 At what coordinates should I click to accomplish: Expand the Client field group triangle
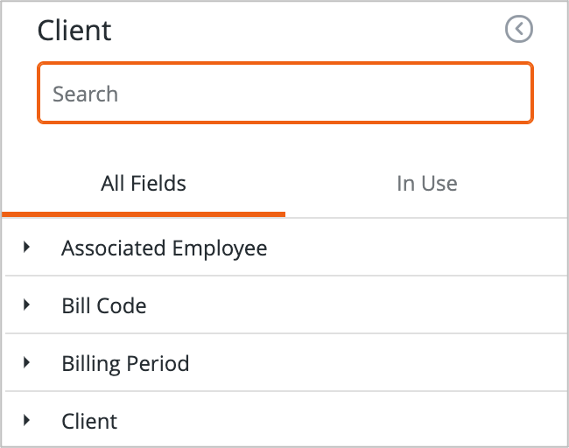click(x=27, y=420)
